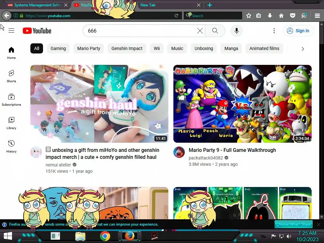
Task: Open a new tab with plus button
Action: click(x=210, y=5)
